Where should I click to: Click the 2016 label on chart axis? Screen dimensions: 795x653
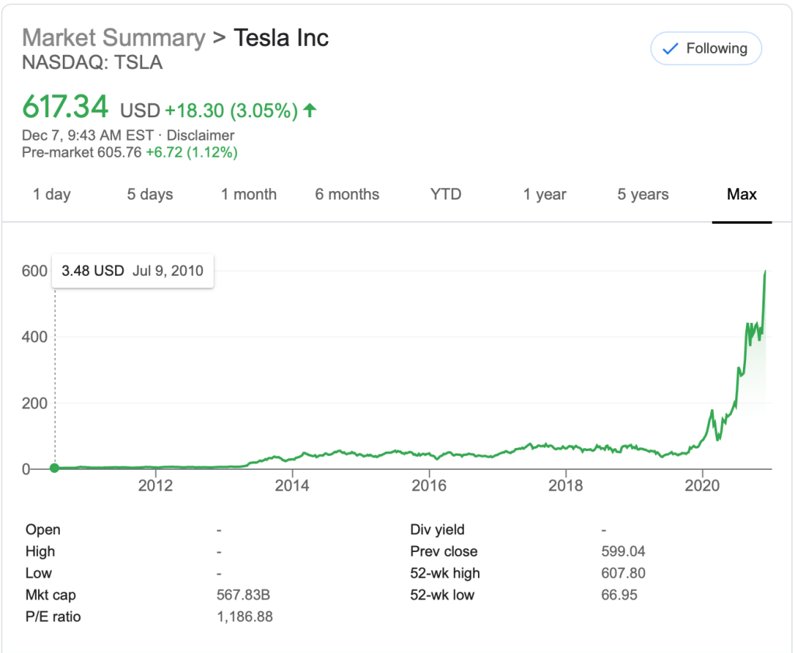pyautogui.click(x=429, y=485)
